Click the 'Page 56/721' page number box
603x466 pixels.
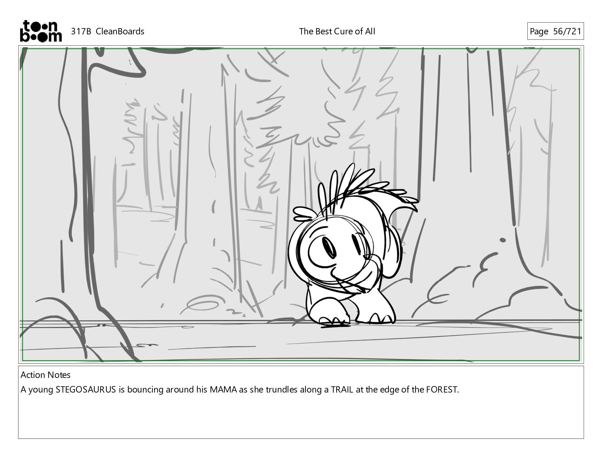555,31
